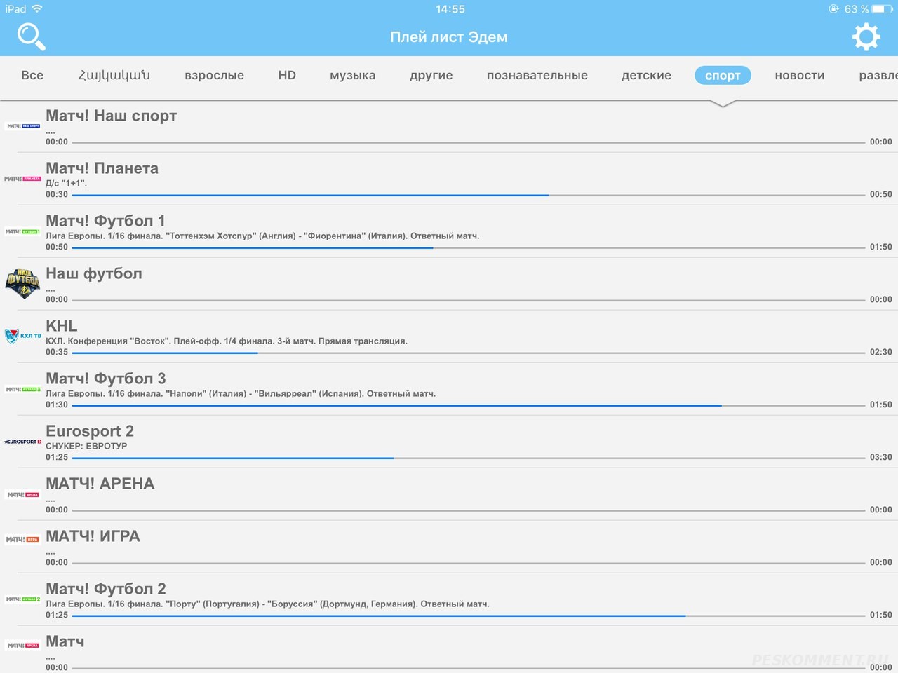This screenshot has width=898, height=673.
Task: Tap the Eurosport 2 channel logo
Action: coord(22,442)
